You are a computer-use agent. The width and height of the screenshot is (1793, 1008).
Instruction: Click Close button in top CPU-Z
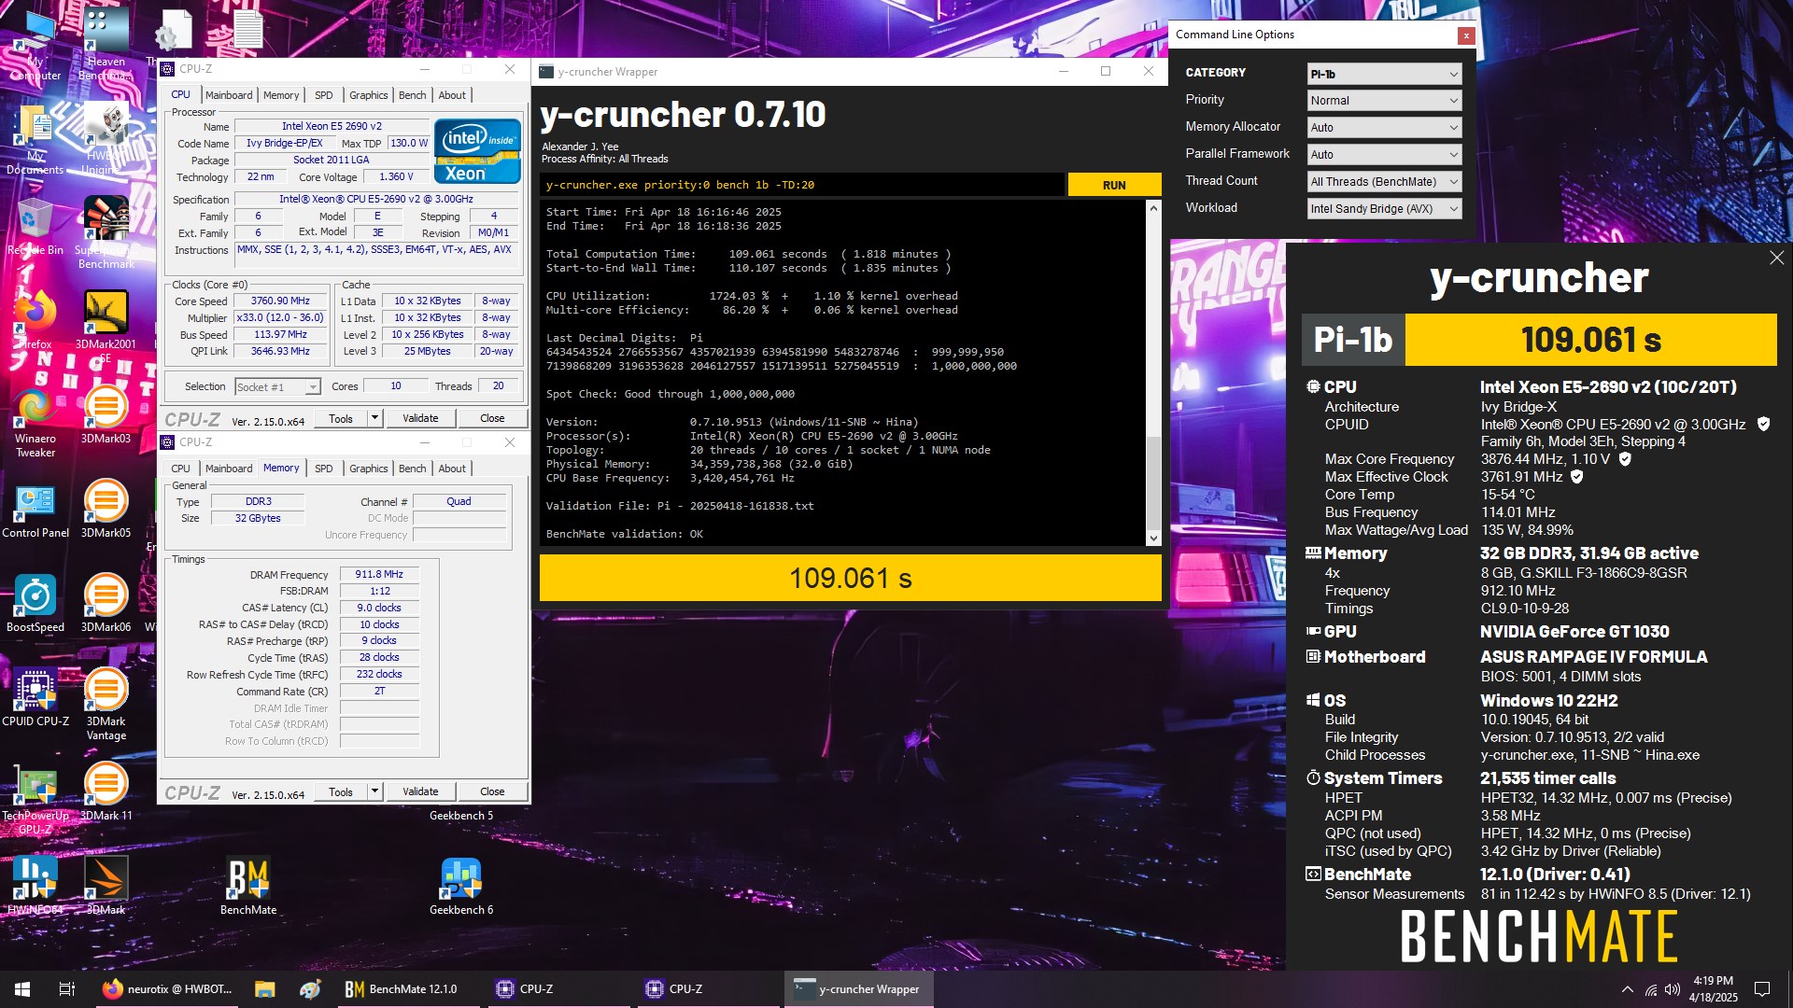(492, 418)
